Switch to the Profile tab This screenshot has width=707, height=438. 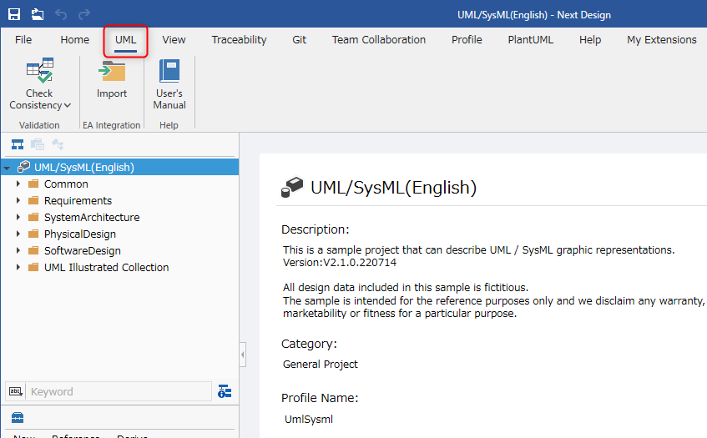tap(467, 40)
